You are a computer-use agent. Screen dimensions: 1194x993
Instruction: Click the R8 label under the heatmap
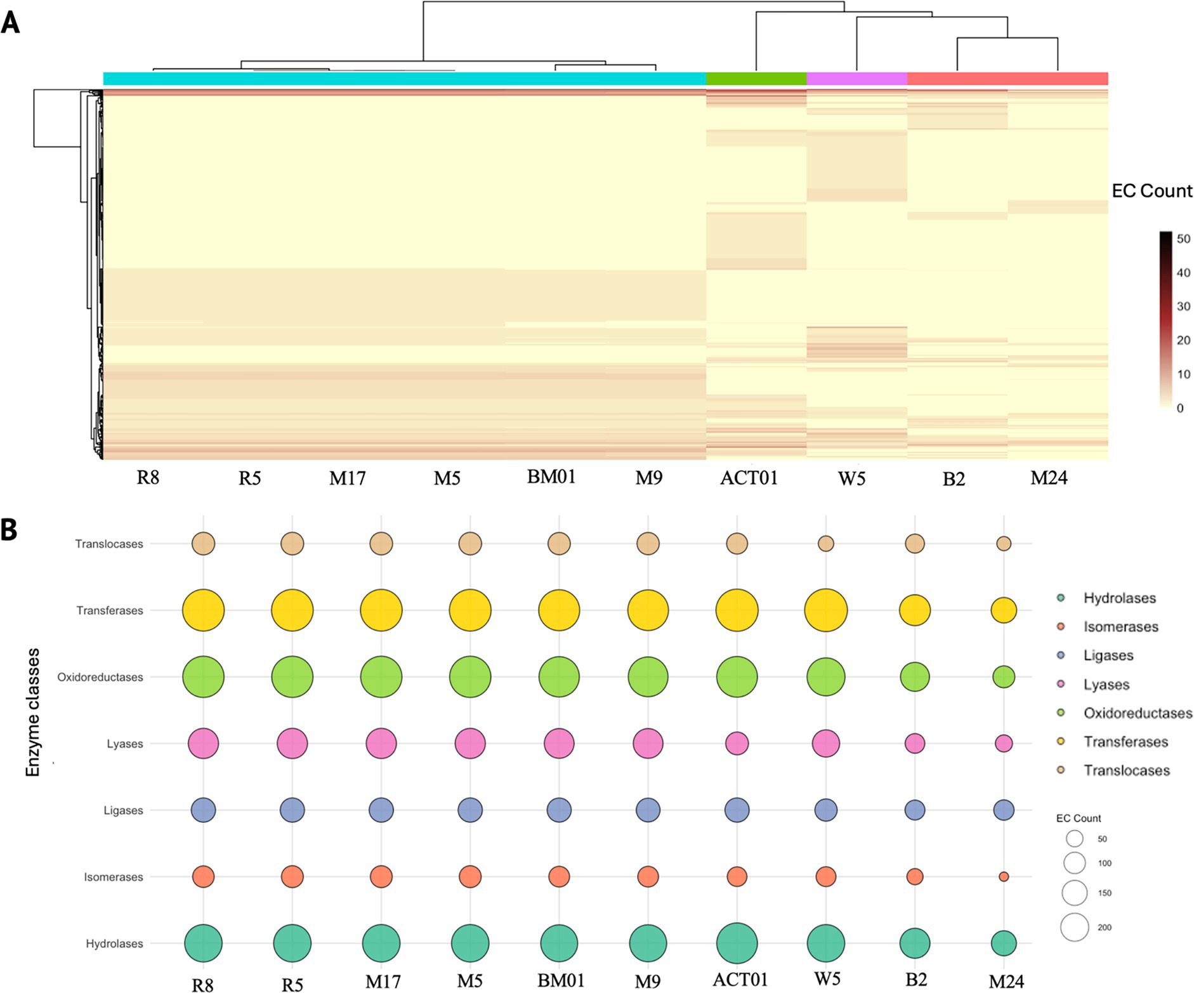coord(148,477)
